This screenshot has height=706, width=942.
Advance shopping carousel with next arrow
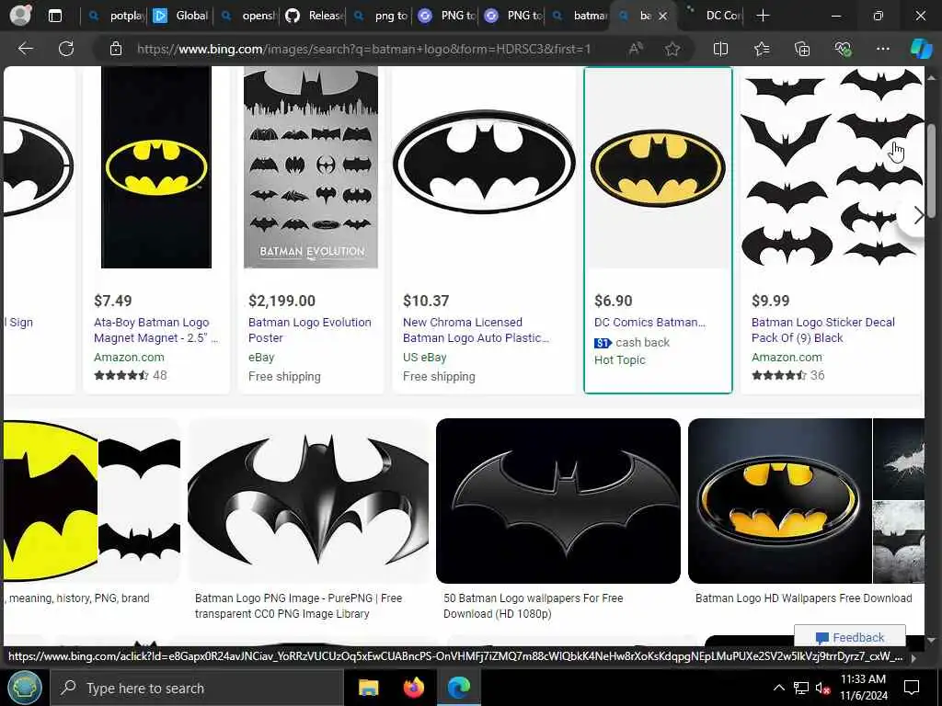point(917,215)
